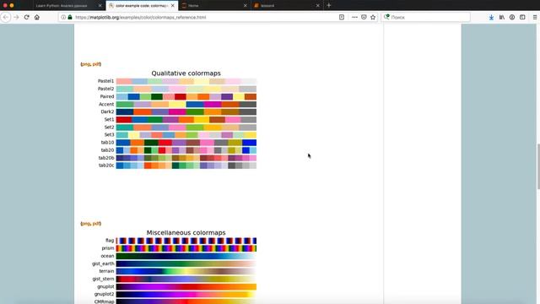This screenshot has width=540, height=304.
Task: Click the tab20c colormap bar
Action: click(186, 166)
